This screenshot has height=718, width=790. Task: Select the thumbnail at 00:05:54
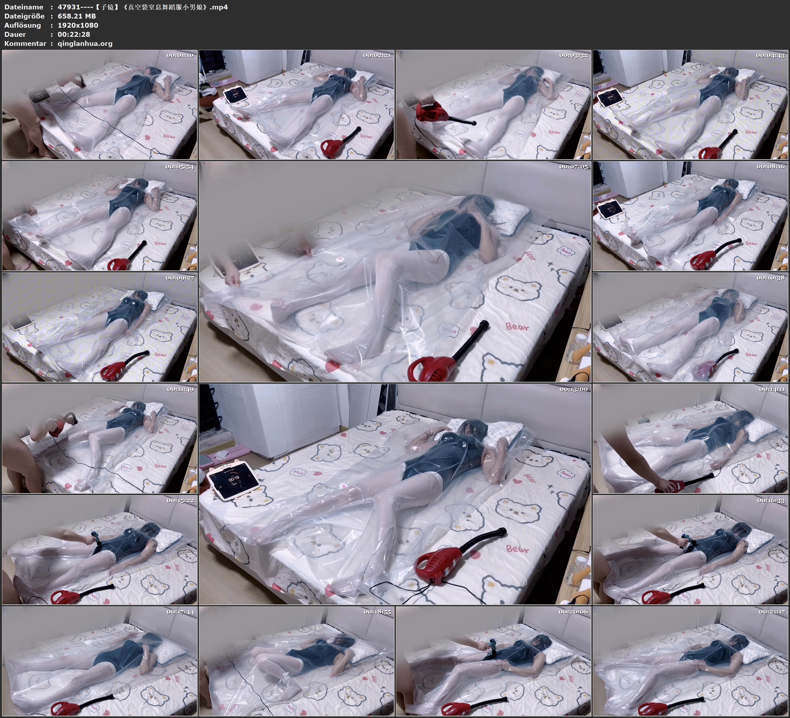100,215
